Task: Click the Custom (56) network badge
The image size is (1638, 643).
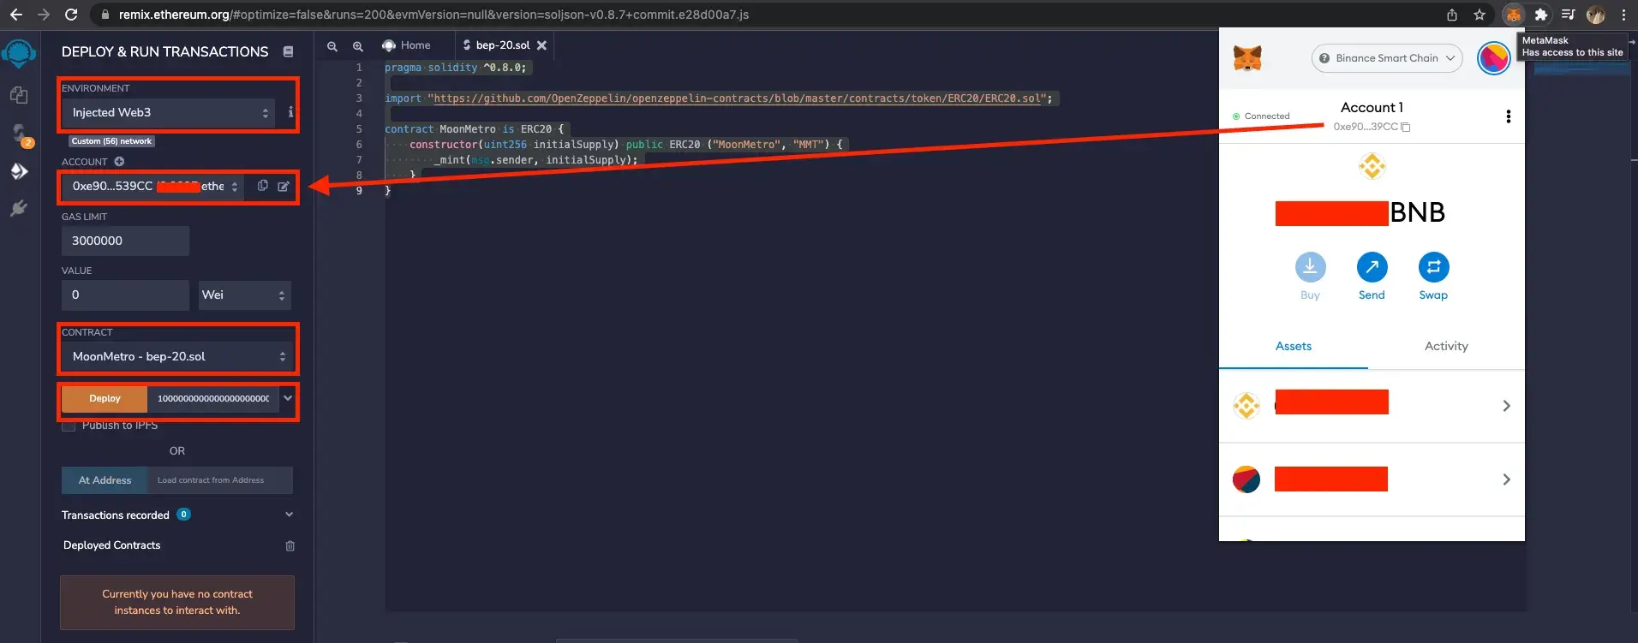Action: pyautogui.click(x=111, y=141)
